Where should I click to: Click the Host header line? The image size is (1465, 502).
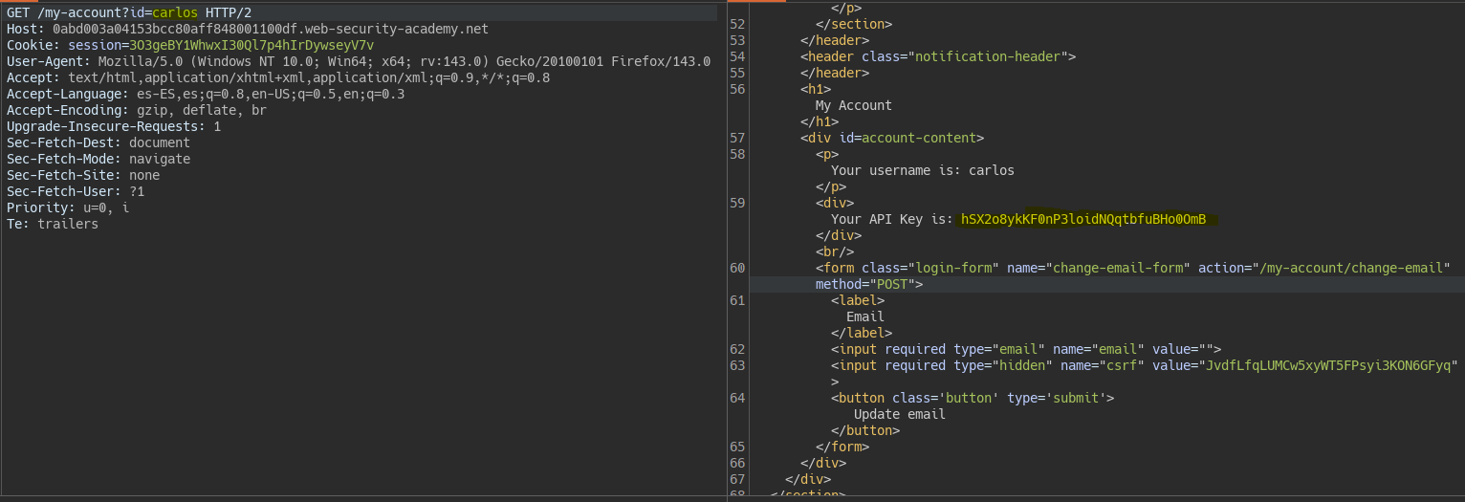click(x=247, y=29)
